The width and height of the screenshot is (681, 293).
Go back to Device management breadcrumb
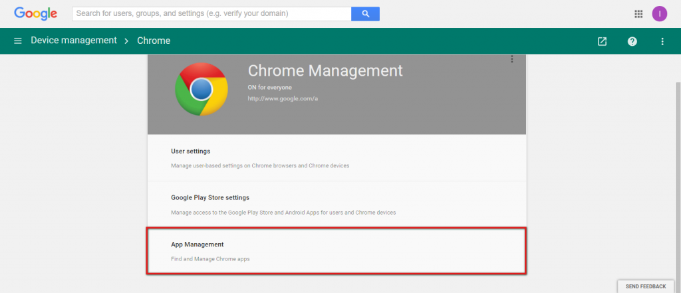[x=74, y=41]
